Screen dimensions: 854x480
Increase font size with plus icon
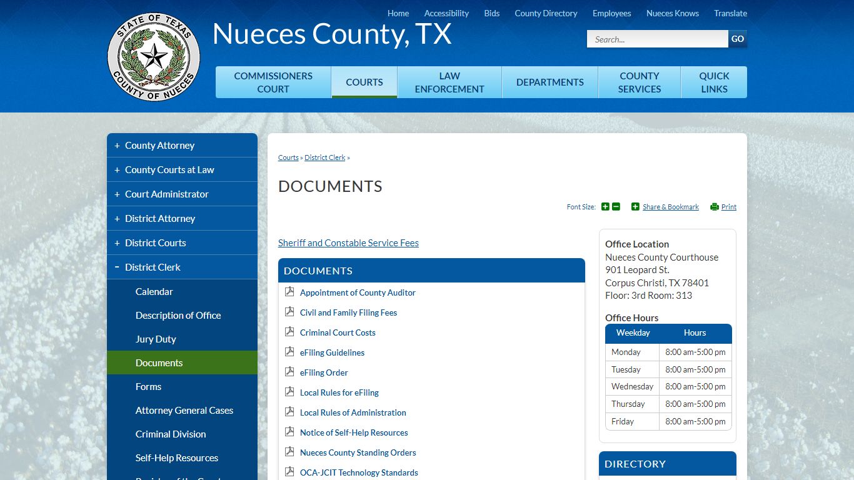click(605, 207)
